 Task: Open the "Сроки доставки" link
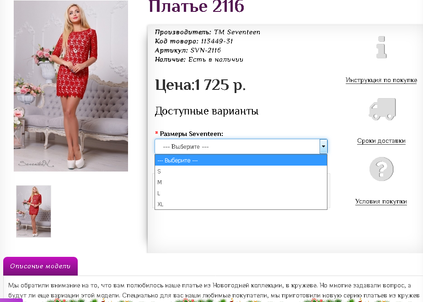coord(381,141)
